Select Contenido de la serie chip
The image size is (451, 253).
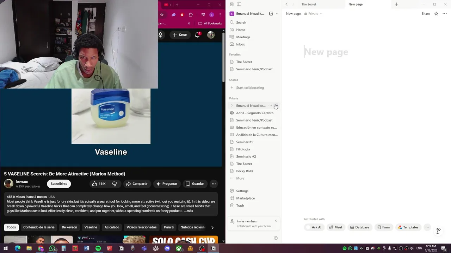39,227
